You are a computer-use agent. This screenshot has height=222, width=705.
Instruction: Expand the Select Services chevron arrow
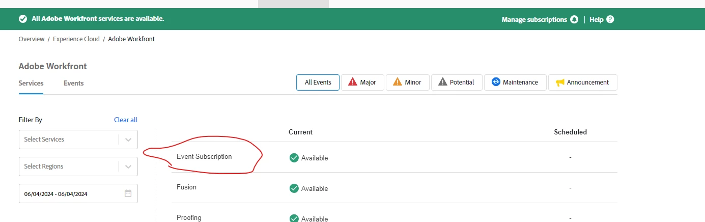(x=128, y=140)
